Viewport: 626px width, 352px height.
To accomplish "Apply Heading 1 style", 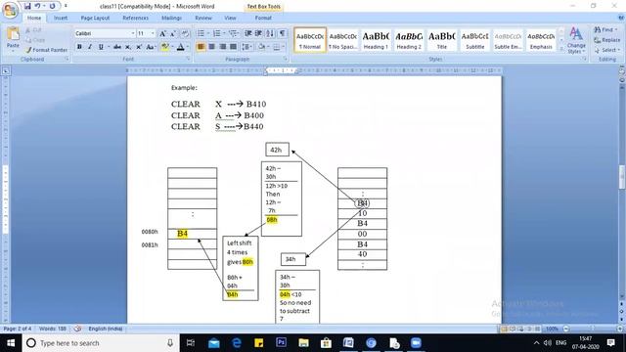I will tap(376, 40).
